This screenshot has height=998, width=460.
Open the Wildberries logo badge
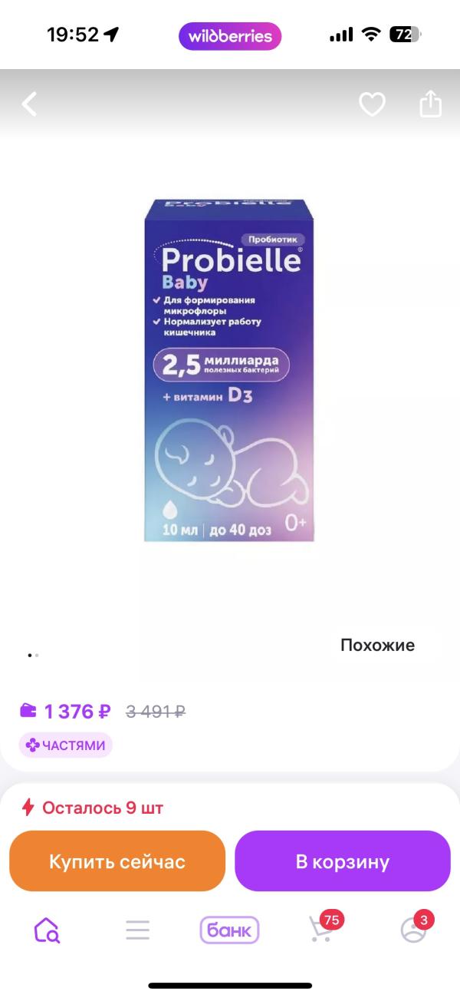coord(230,36)
